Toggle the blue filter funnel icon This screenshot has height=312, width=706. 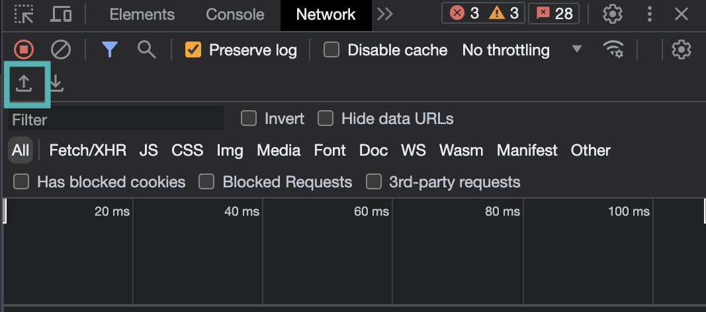tap(109, 49)
